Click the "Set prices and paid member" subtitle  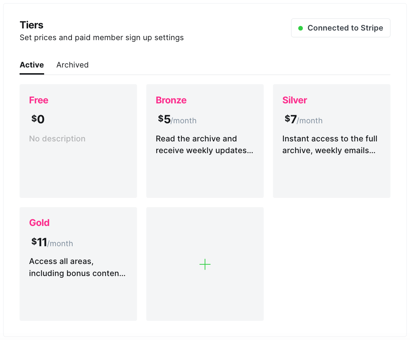[101, 38]
